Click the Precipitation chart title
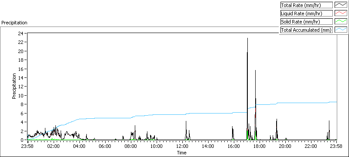Viewport: 349px width, 157px height. [x=14, y=23]
